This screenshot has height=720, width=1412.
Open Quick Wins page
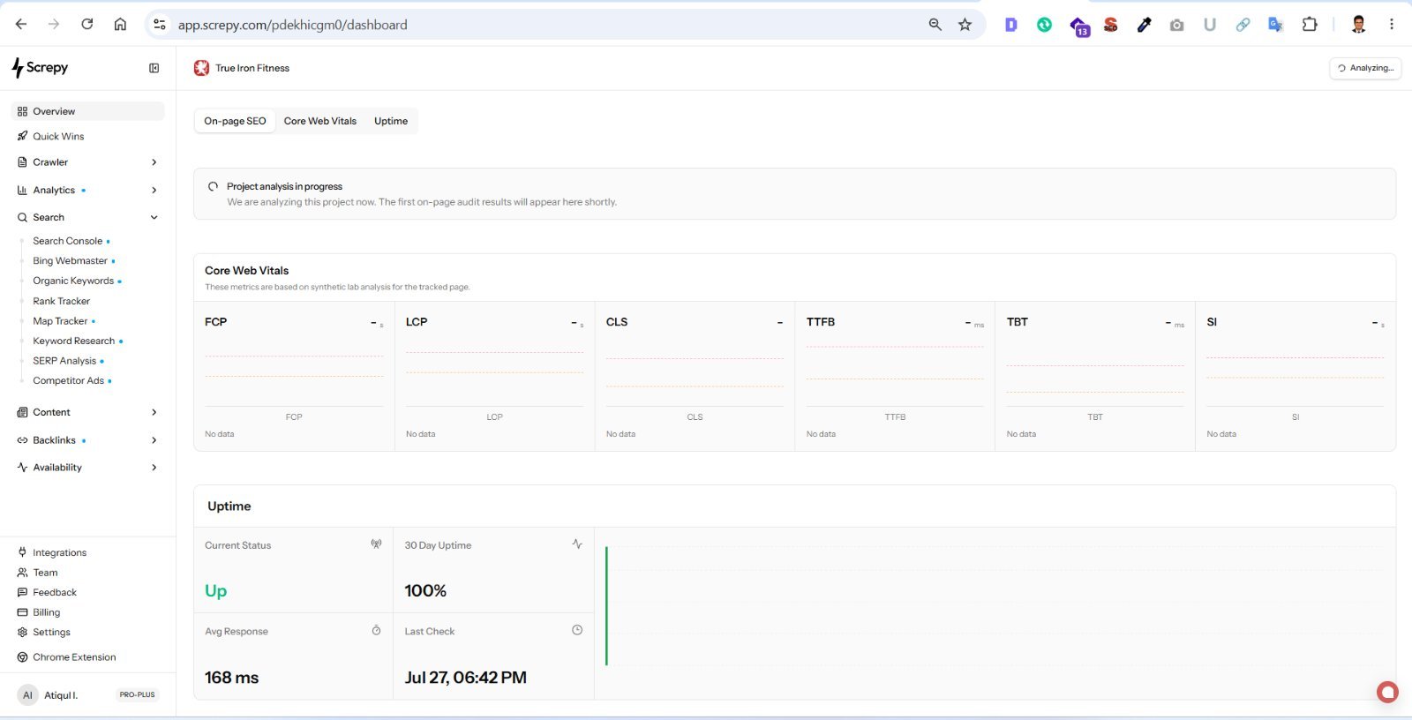click(58, 137)
